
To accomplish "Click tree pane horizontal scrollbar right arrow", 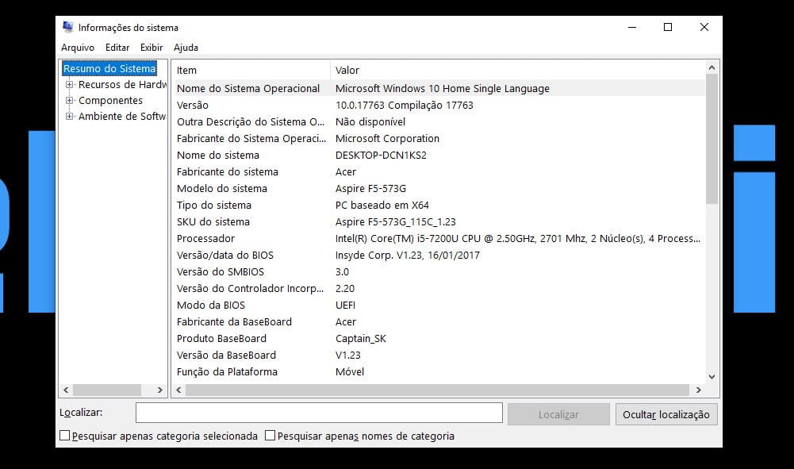I will click(160, 390).
